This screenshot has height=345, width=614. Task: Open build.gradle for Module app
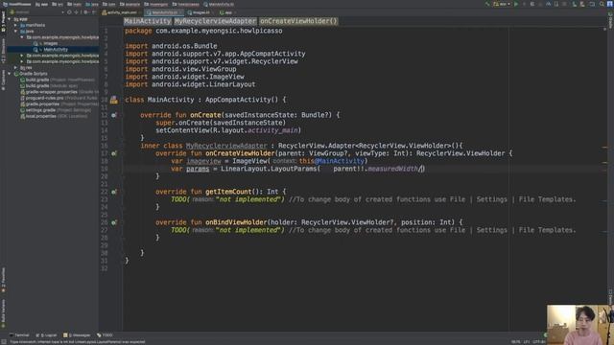tap(49, 86)
